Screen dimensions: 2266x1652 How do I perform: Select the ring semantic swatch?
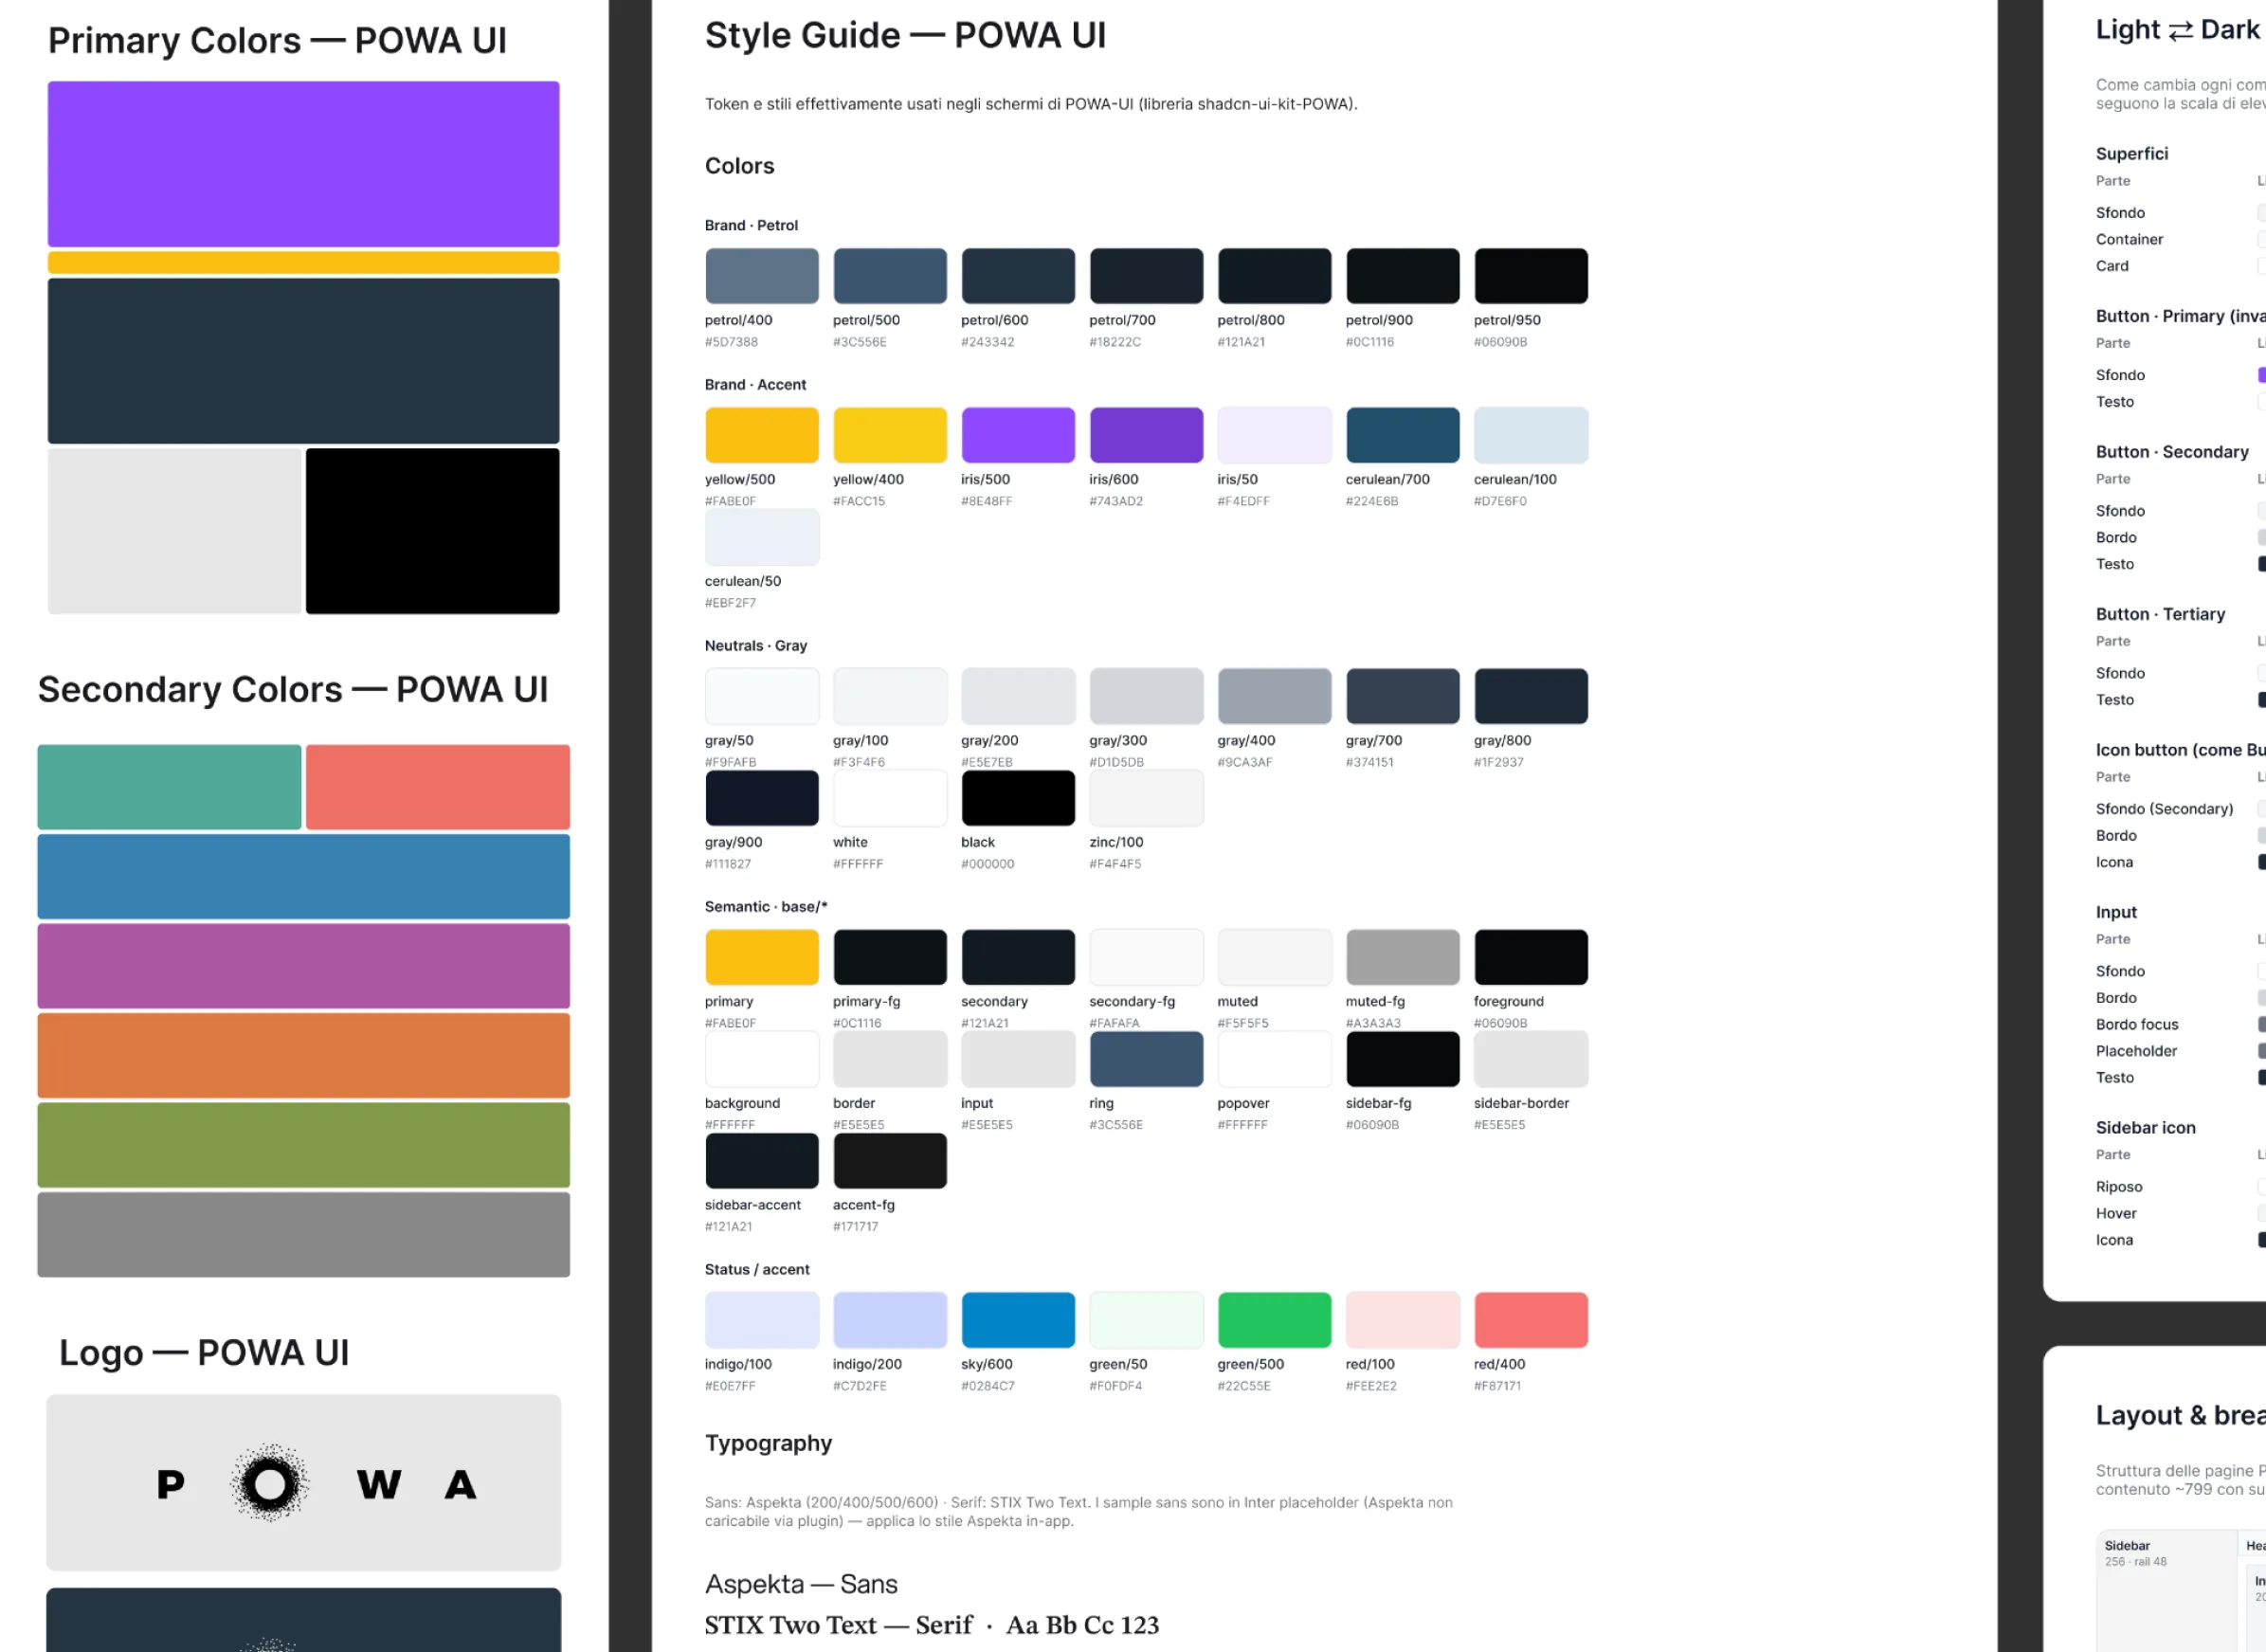[x=1146, y=1059]
